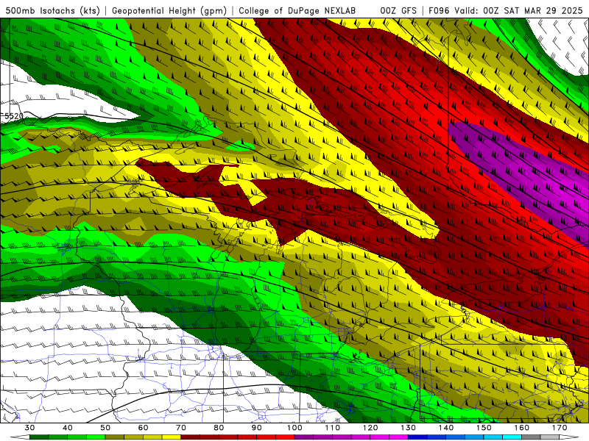Click the '60' value on the color scale

tap(143, 428)
